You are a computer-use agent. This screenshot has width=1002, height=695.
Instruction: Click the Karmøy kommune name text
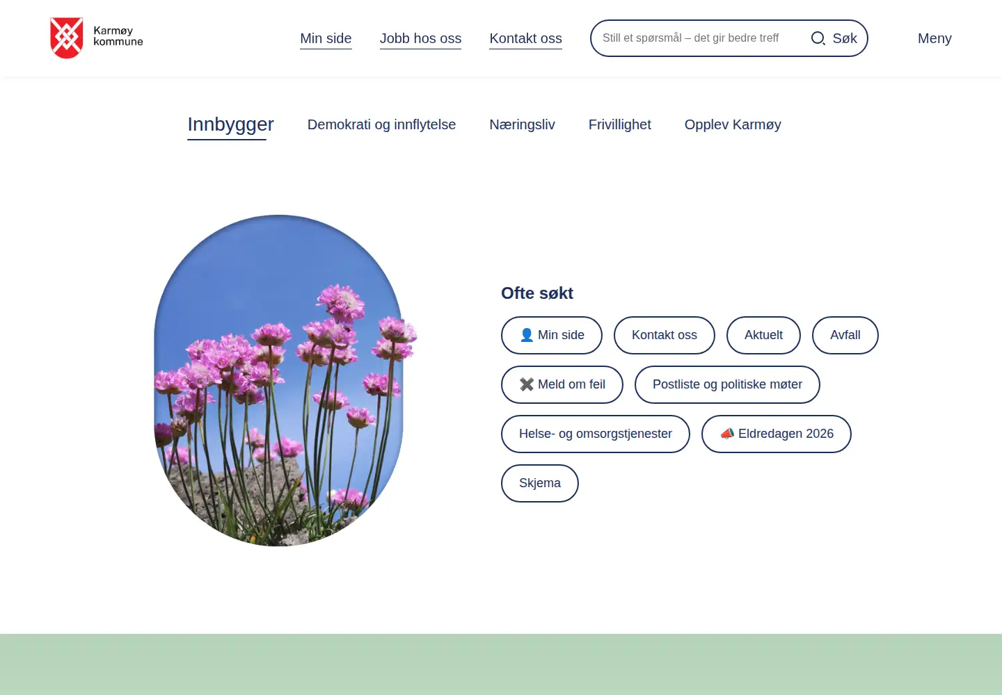(118, 36)
